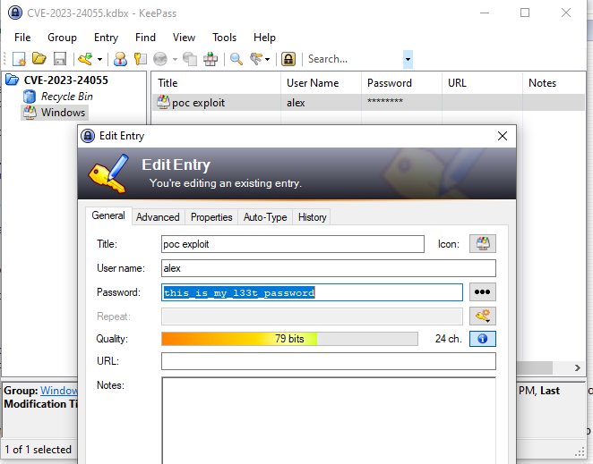The width and height of the screenshot is (593, 464).
Task: Click the Find magnifier toolbar icon
Action: pyautogui.click(x=236, y=59)
